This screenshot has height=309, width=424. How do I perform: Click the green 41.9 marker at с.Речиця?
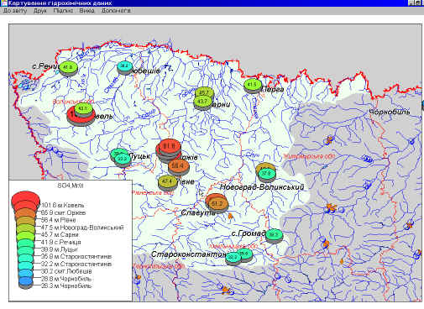68,68
